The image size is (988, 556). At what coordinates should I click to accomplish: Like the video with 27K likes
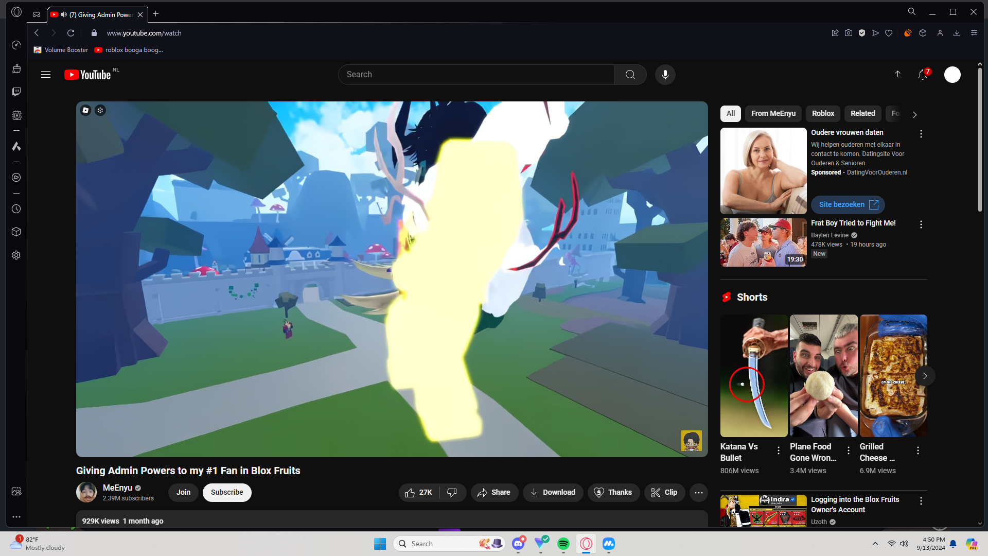(419, 493)
